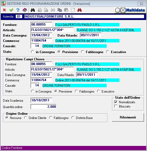Image resolution: width=147 pixels, height=151 pixels.
Task: Open the purple book manual icon
Action: click(x=25, y=10)
